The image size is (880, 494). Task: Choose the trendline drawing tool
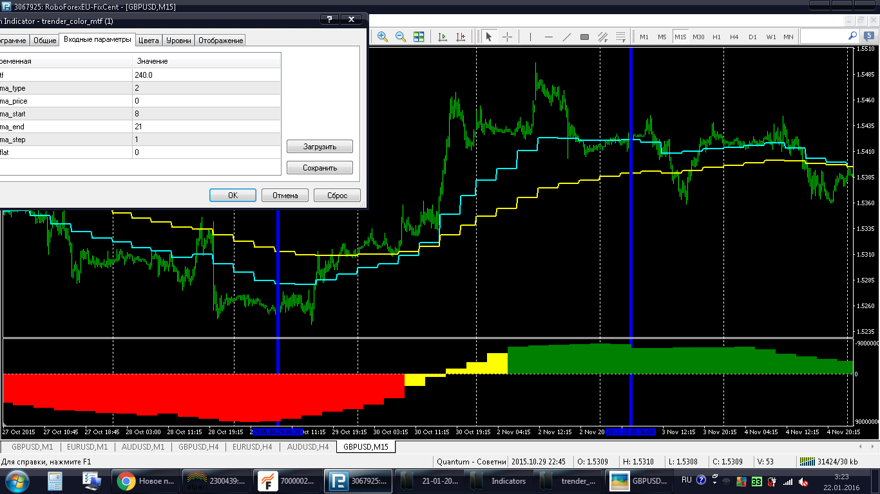(567, 37)
